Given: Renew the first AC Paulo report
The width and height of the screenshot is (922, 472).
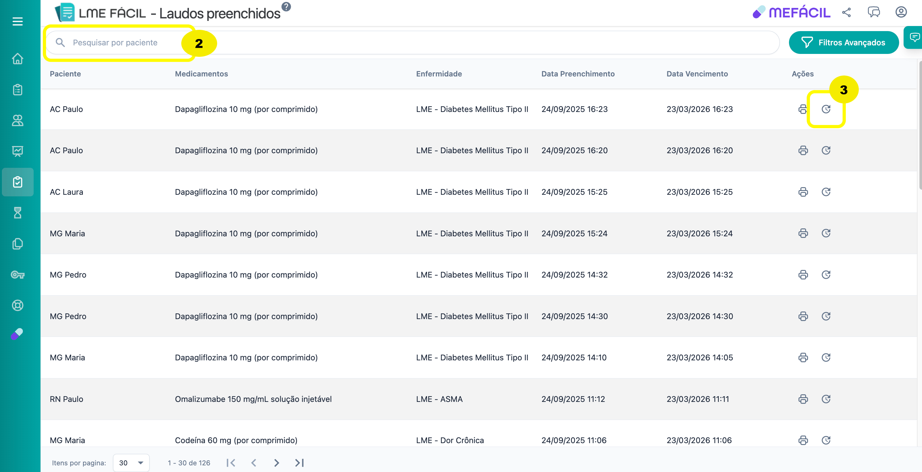Looking at the screenshot, I should click(826, 109).
